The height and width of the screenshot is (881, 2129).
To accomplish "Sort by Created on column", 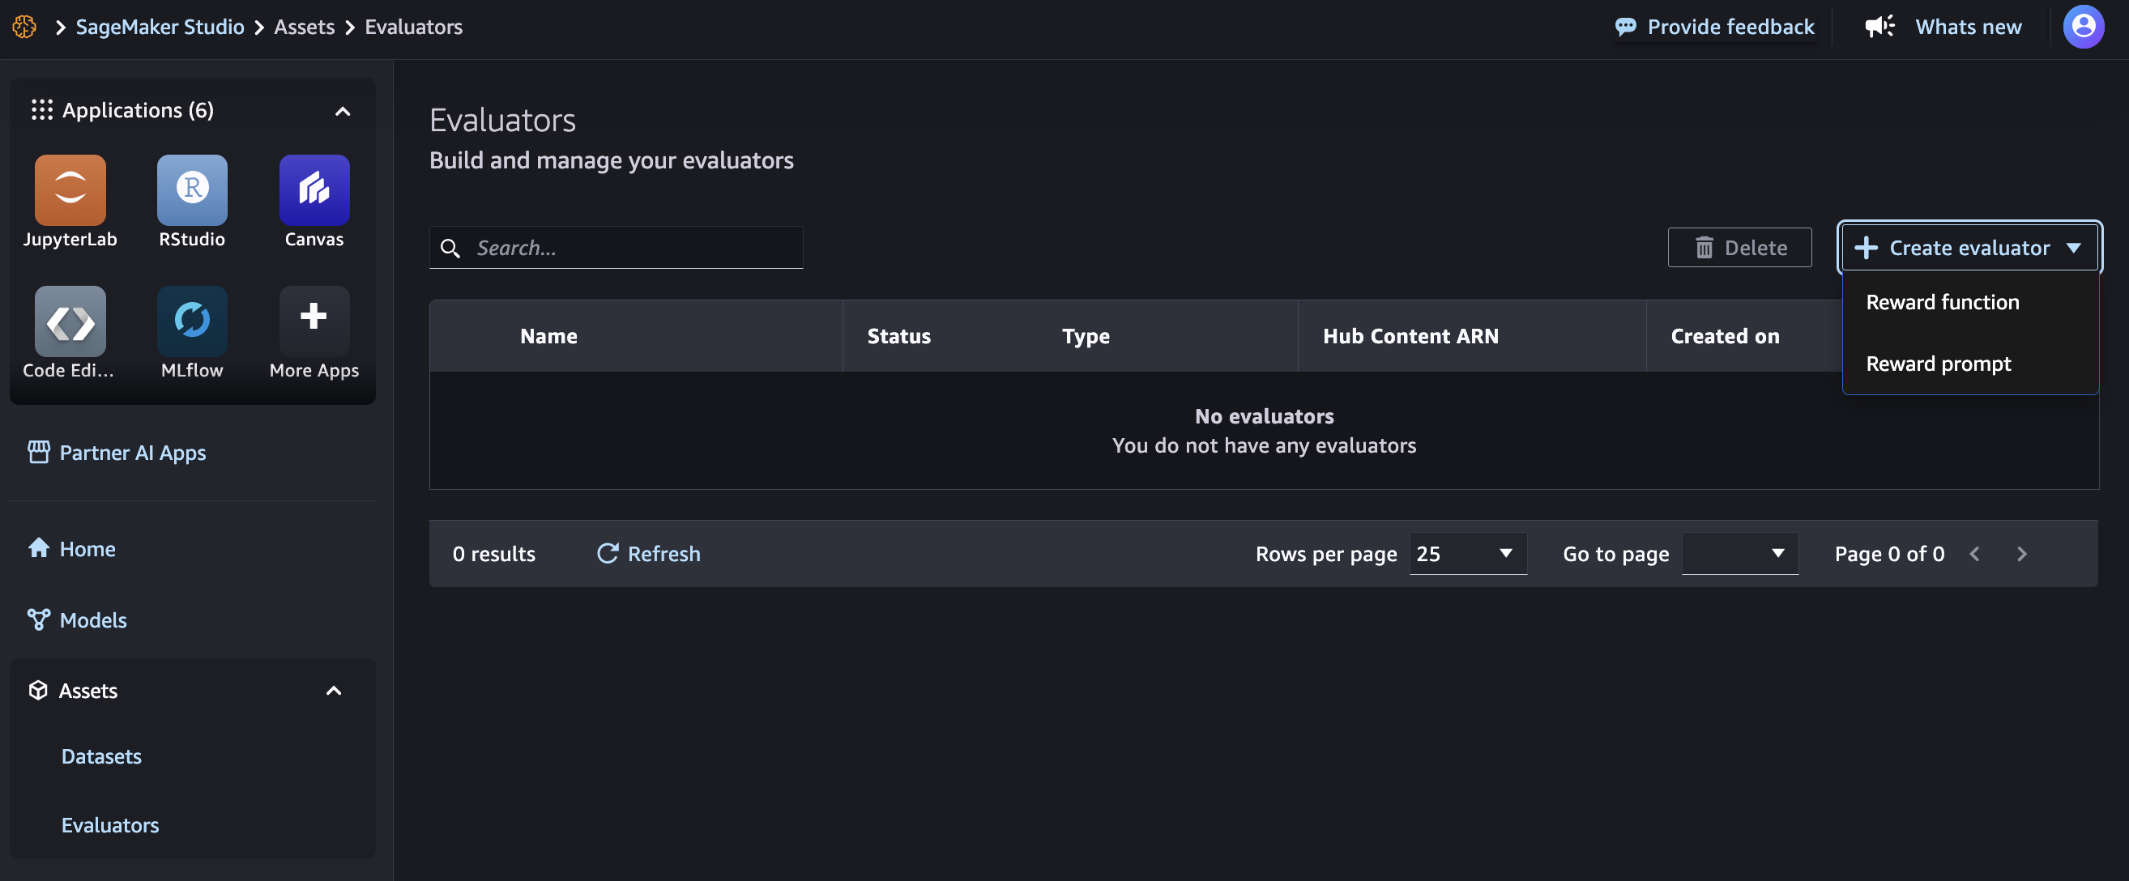I will click(x=1725, y=336).
